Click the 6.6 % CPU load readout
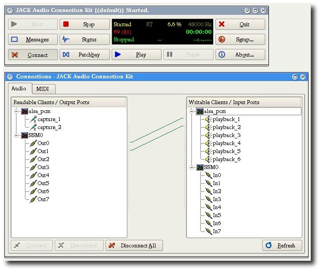Screen dimensions: 321x271 pos(174,24)
